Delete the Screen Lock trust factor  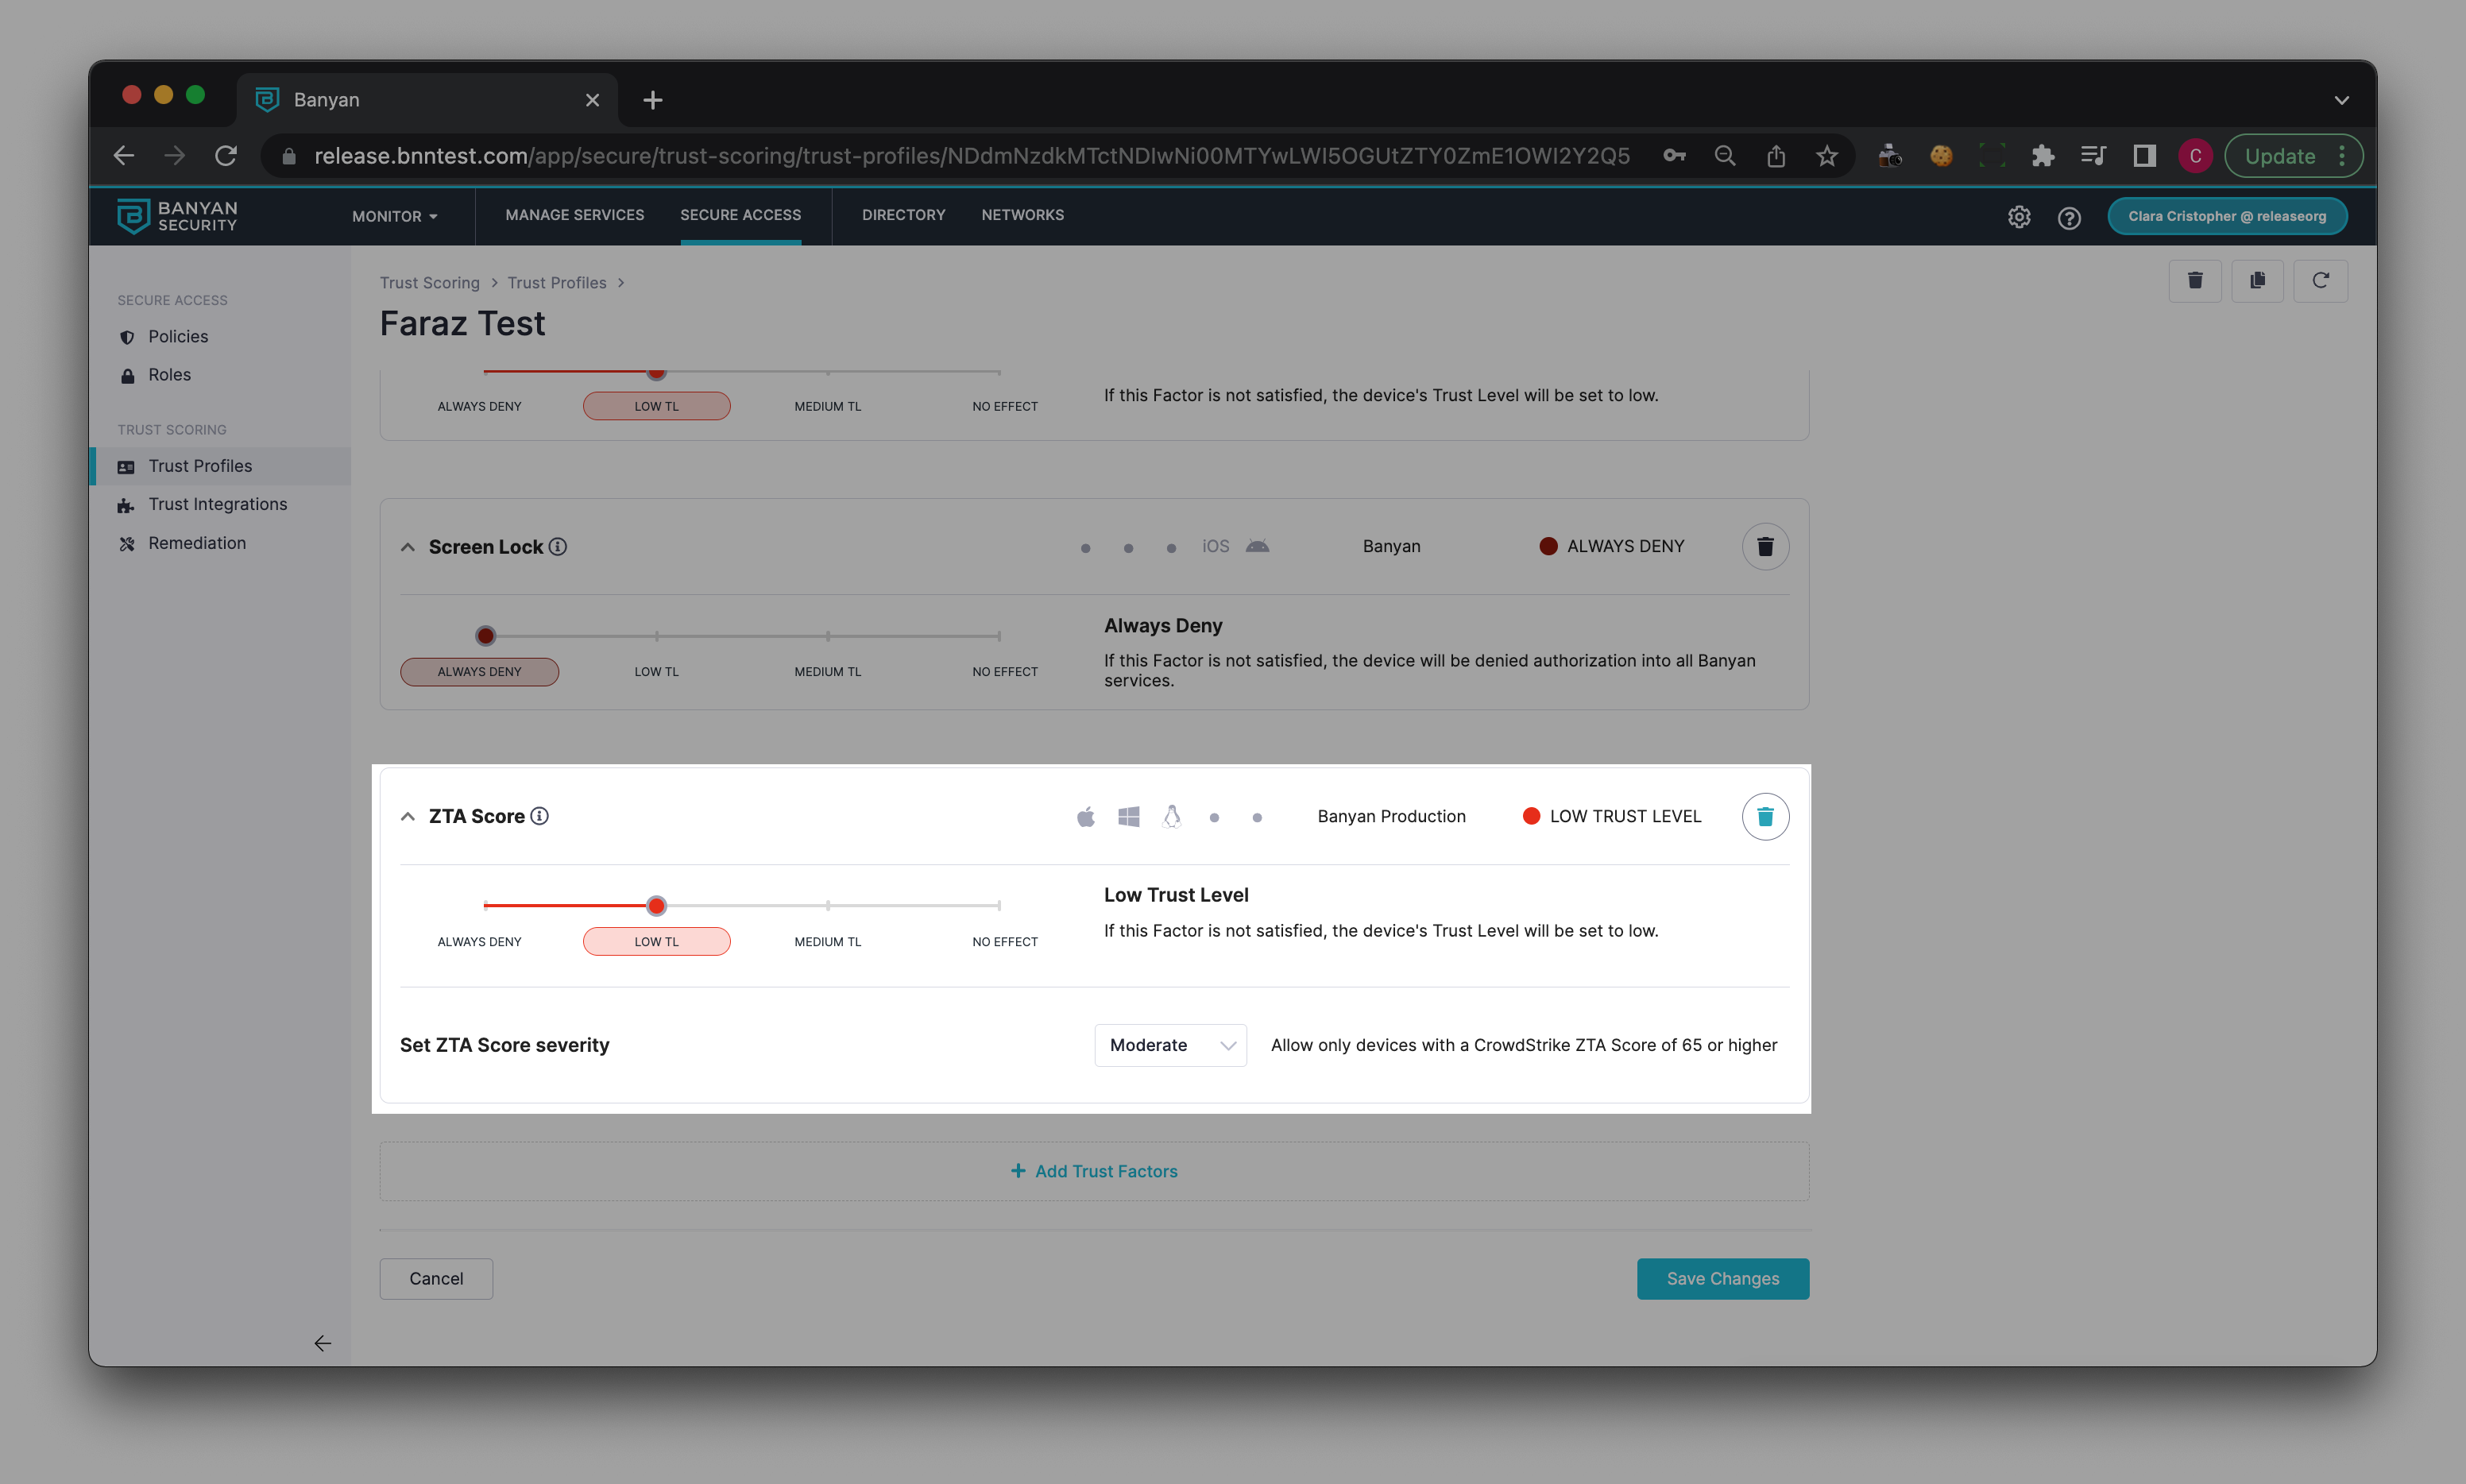click(1764, 546)
